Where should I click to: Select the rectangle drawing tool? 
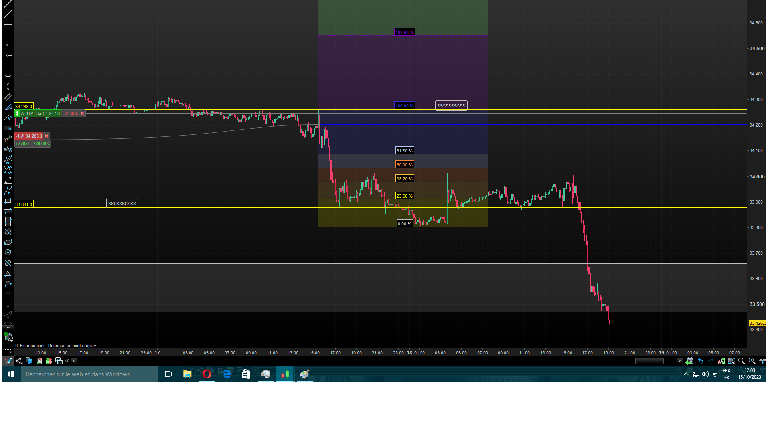[8, 201]
